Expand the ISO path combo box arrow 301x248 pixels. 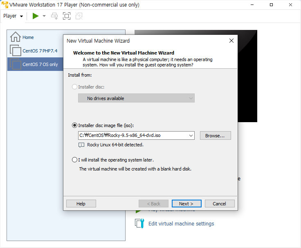[191, 135]
